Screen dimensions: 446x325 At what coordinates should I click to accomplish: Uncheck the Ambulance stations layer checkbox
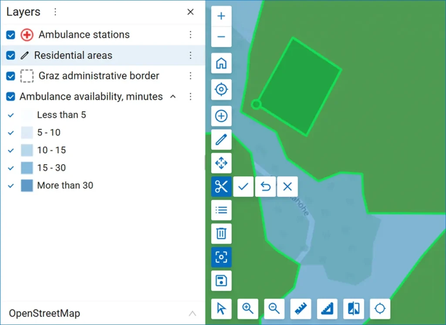click(11, 35)
